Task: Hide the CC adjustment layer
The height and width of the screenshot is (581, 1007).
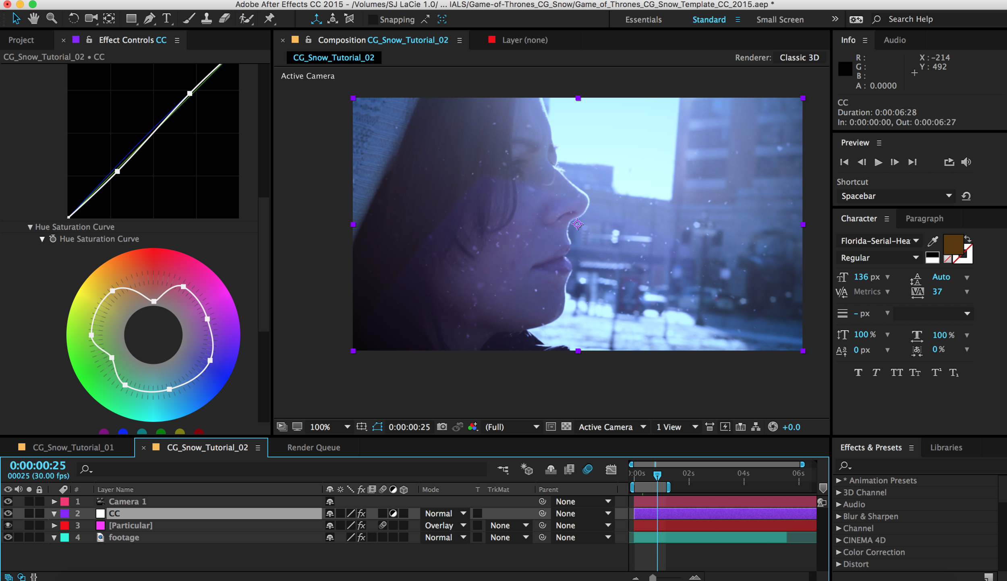Action: click(8, 513)
